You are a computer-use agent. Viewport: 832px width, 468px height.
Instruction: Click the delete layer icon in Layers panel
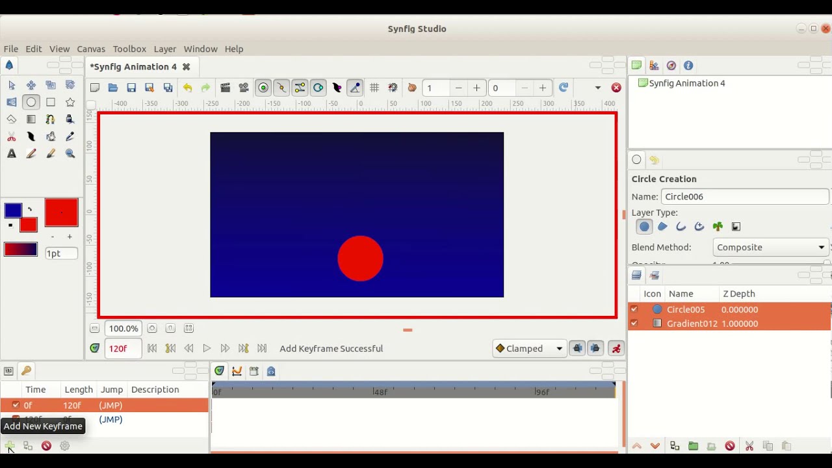tap(730, 446)
